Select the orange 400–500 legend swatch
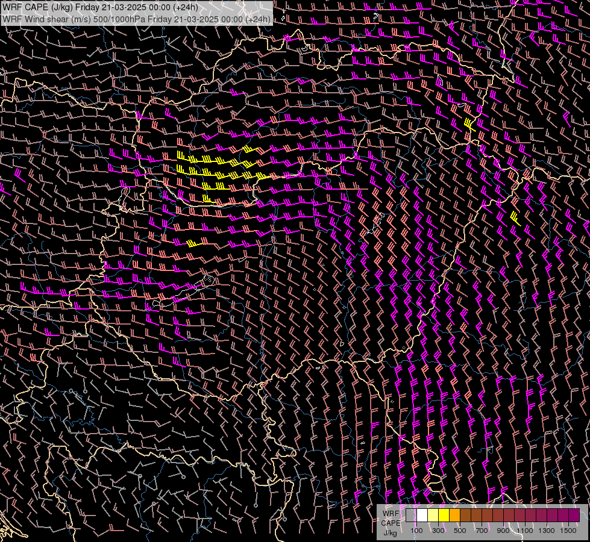Viewport: 590px width, 542px height. (x=454, y=515)
